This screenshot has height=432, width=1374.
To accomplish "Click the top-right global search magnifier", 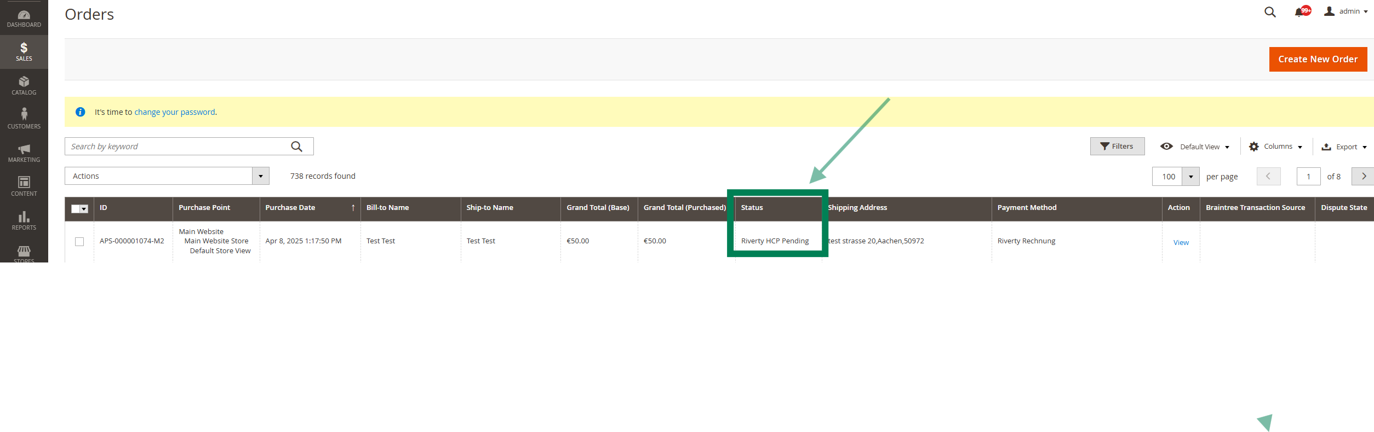I will tap(1270, 12).
